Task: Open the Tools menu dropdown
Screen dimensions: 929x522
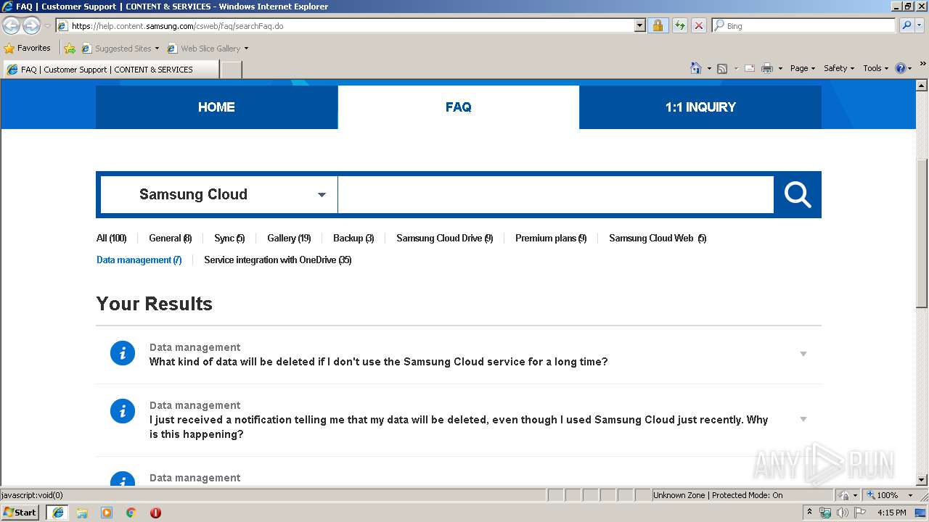Action: point(875,68)
